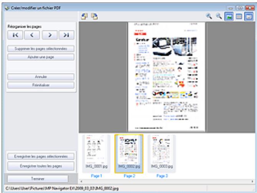Click the 'Page 1' label

(96, 176)
